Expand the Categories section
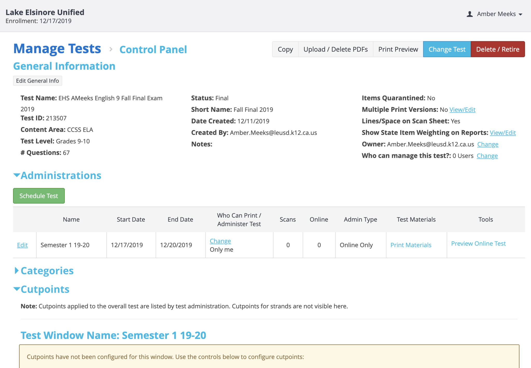This screenshot has width=531, height=368. (17, 271)
